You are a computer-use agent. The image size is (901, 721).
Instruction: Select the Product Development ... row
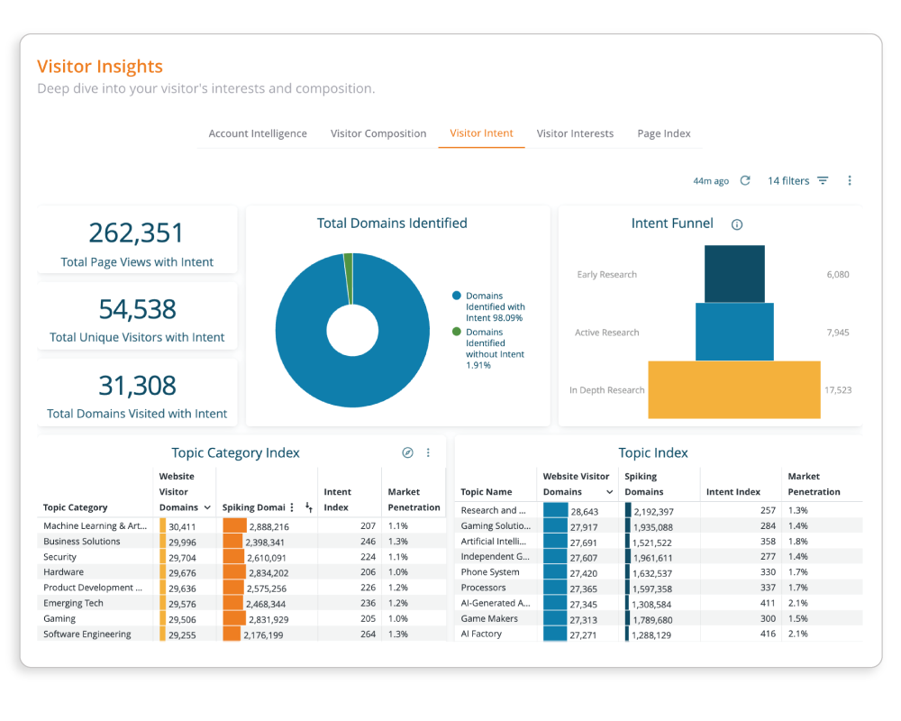[241, 588]
